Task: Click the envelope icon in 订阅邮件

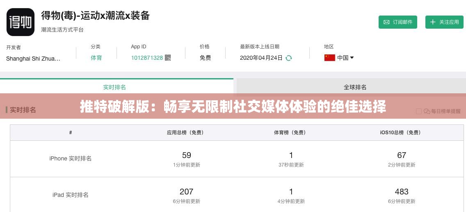Action: click(386, 22)
